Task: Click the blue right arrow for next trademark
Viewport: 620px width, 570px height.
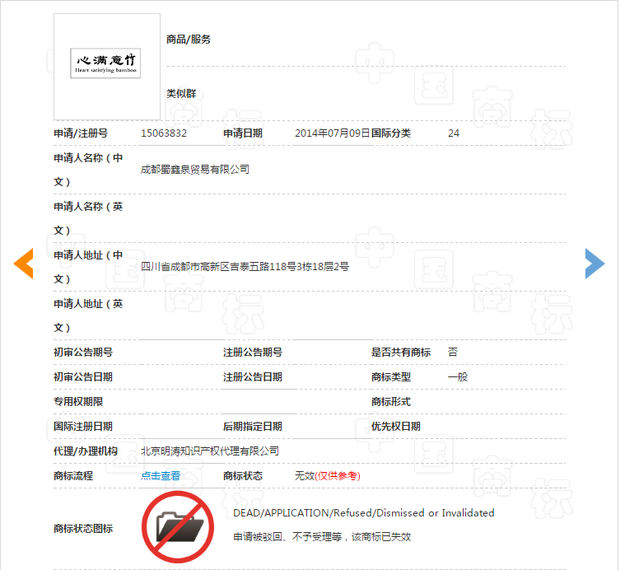Action: click(594, 263)
